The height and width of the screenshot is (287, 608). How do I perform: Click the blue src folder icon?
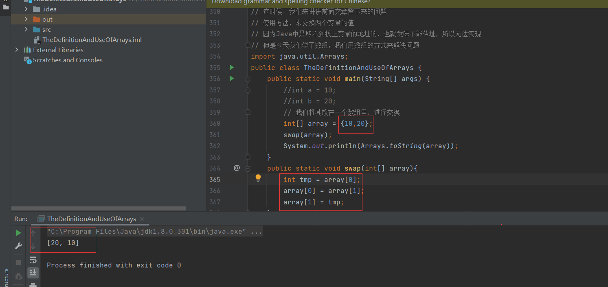[37, 29]
